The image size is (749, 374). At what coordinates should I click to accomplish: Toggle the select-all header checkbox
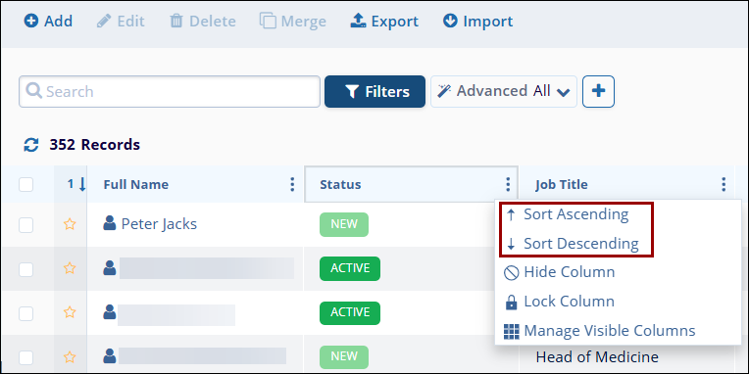click(x=25, y=185)
